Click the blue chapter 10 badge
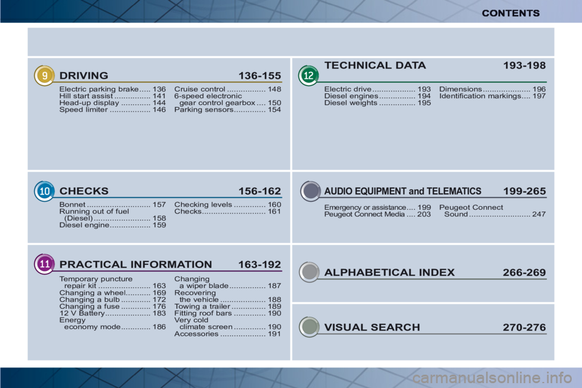This screenshot has width=582, height=388. click(x=44, y=191)
